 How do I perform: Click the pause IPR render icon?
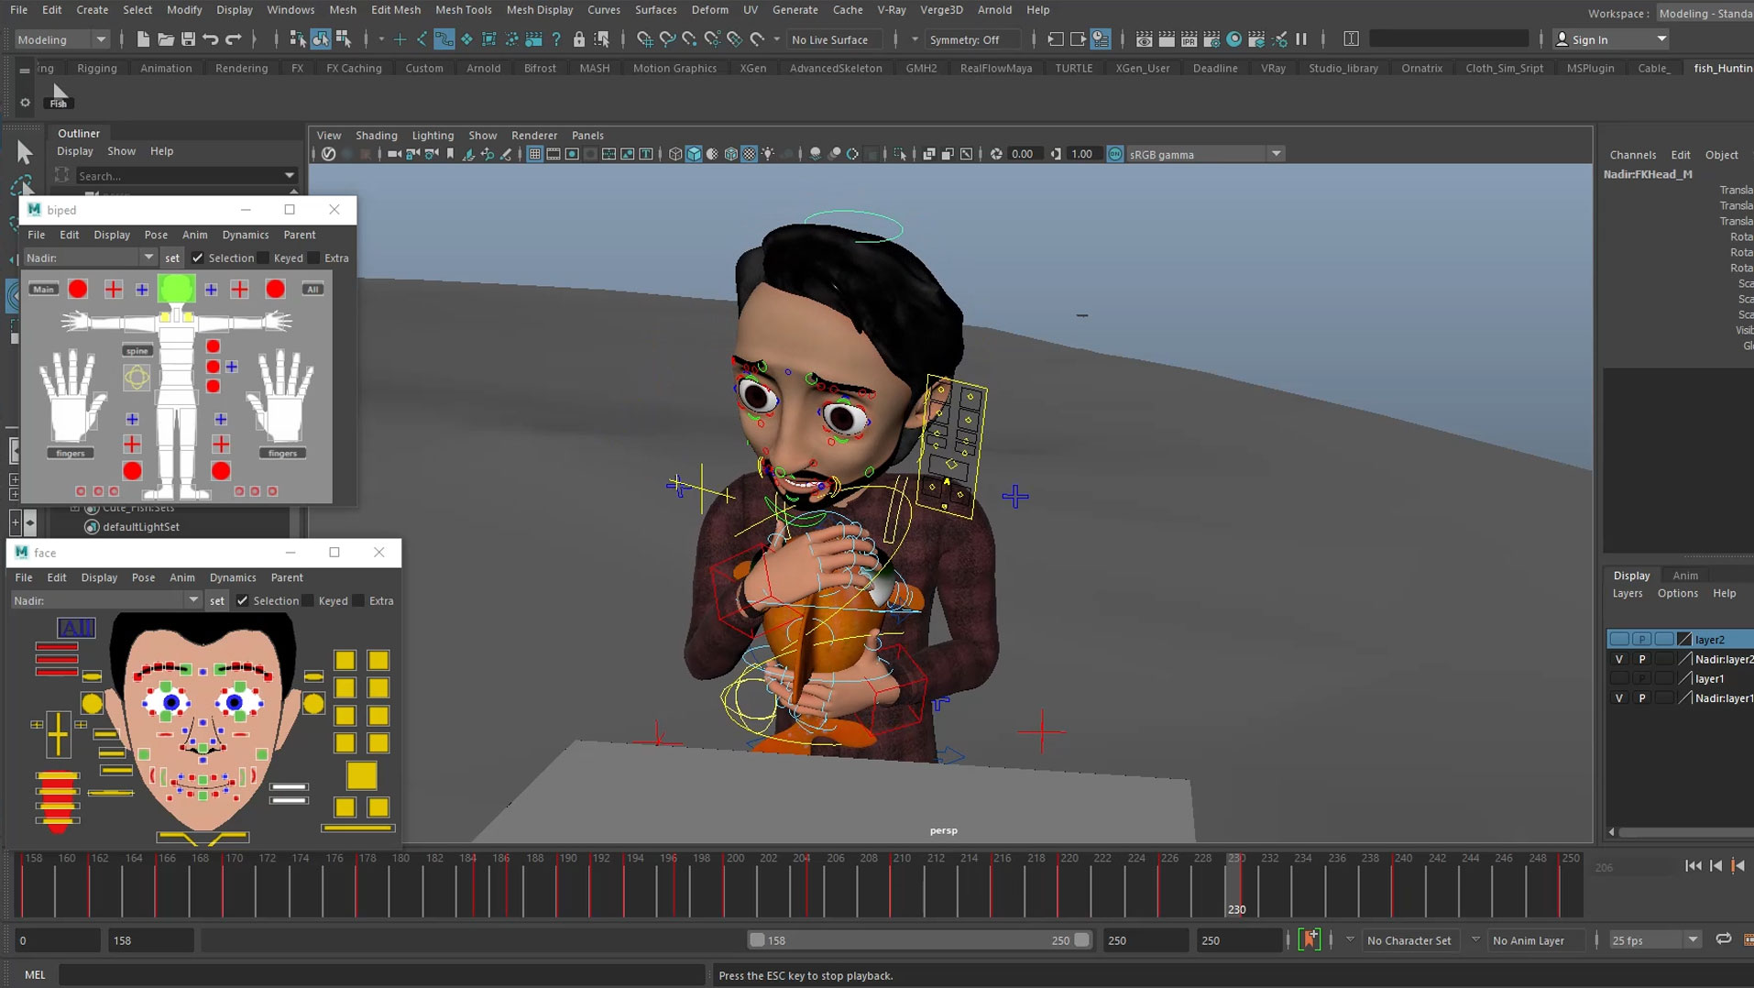1301,39
